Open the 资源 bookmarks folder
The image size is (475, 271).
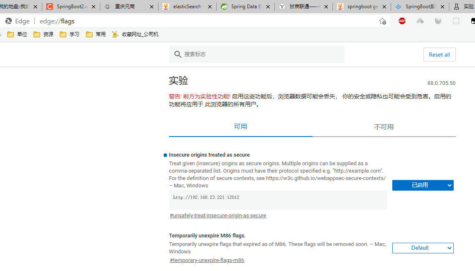[43, 34]
